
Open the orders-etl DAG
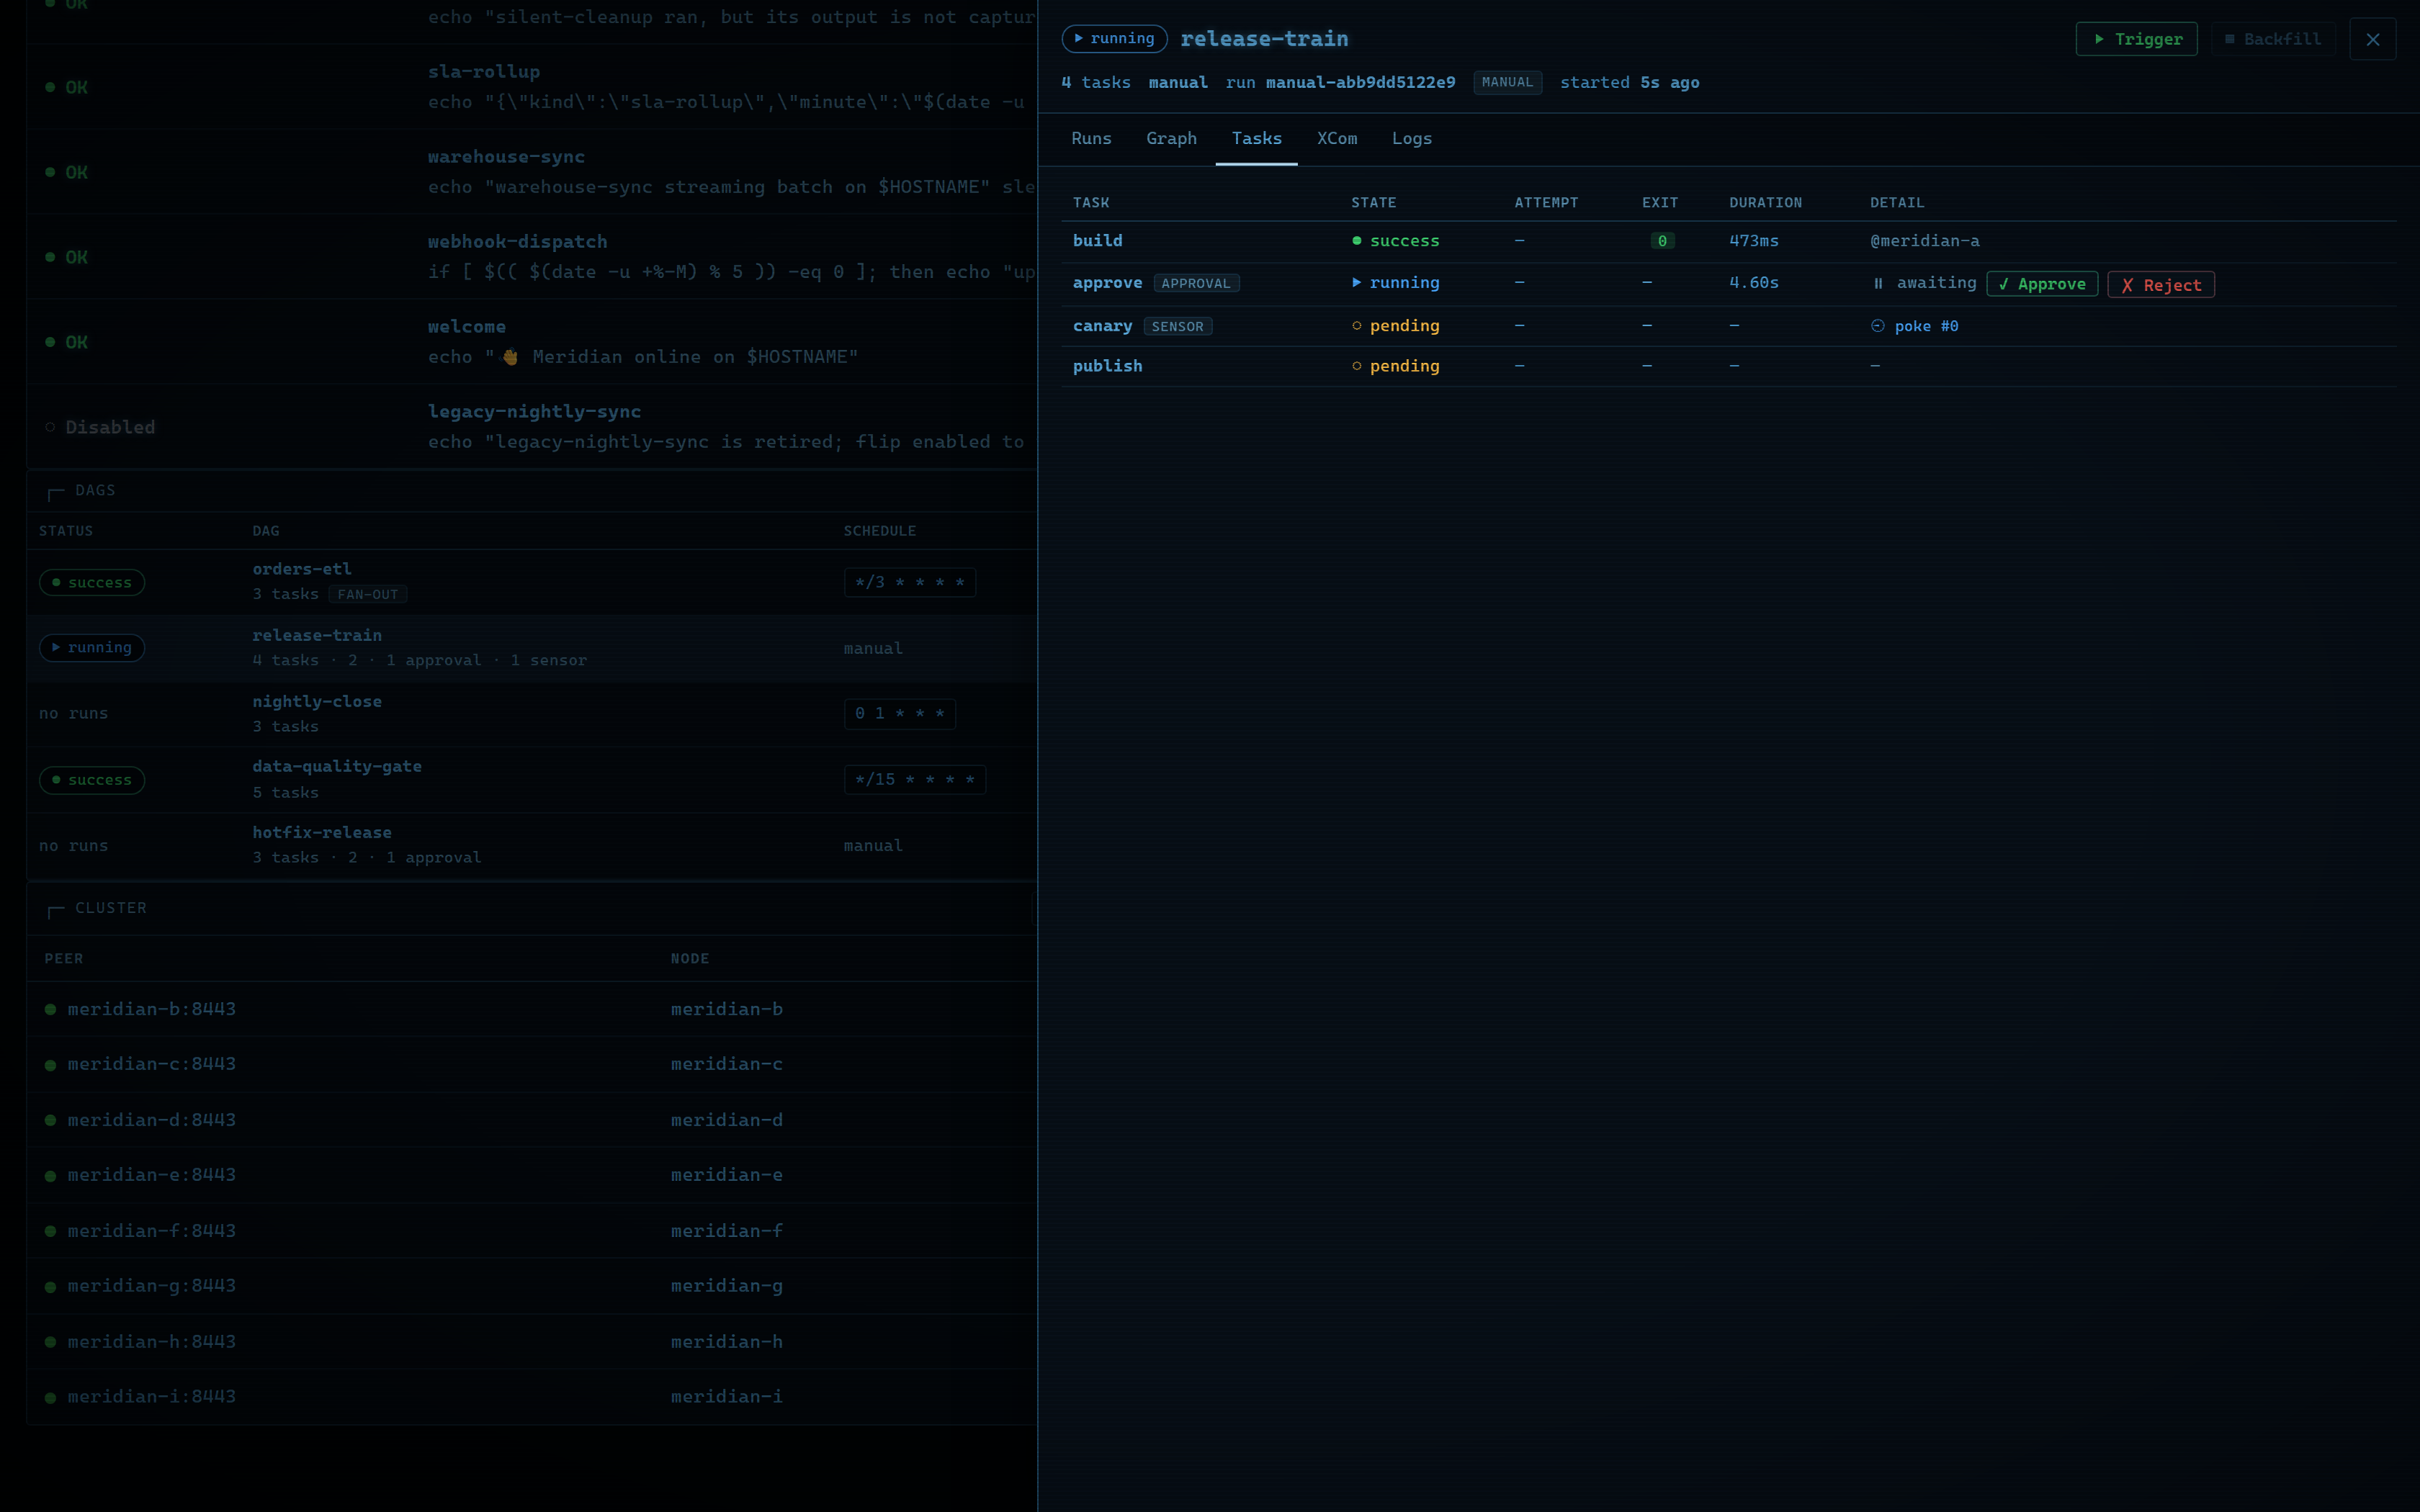pyautogui.click(x=302, y=569)
